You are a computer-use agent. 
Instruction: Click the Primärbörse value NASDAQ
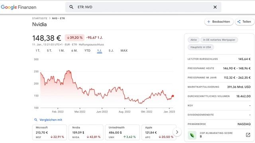244,124
